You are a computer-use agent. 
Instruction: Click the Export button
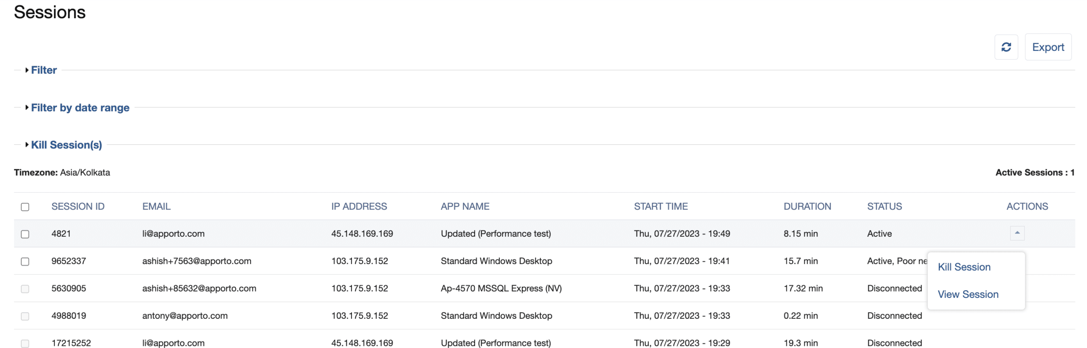point(1047,47)
